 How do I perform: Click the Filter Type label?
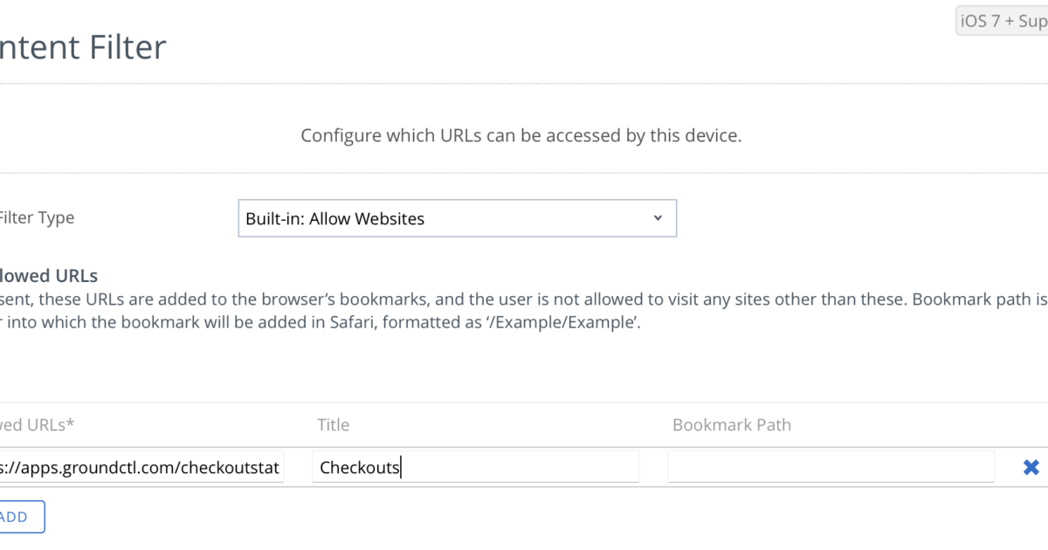point(37,218)
